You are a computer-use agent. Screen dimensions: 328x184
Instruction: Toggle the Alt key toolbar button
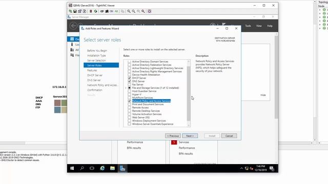[x=116, y=11]
